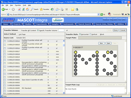The height and width of the screenshot is (98, 131).
Task: Click the Mascot_Data_Mining menu text
Action: click(104, 24)
